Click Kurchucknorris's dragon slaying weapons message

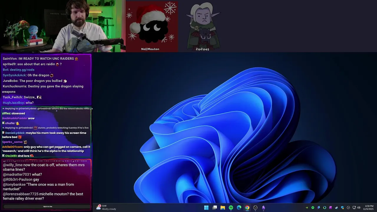43,89
